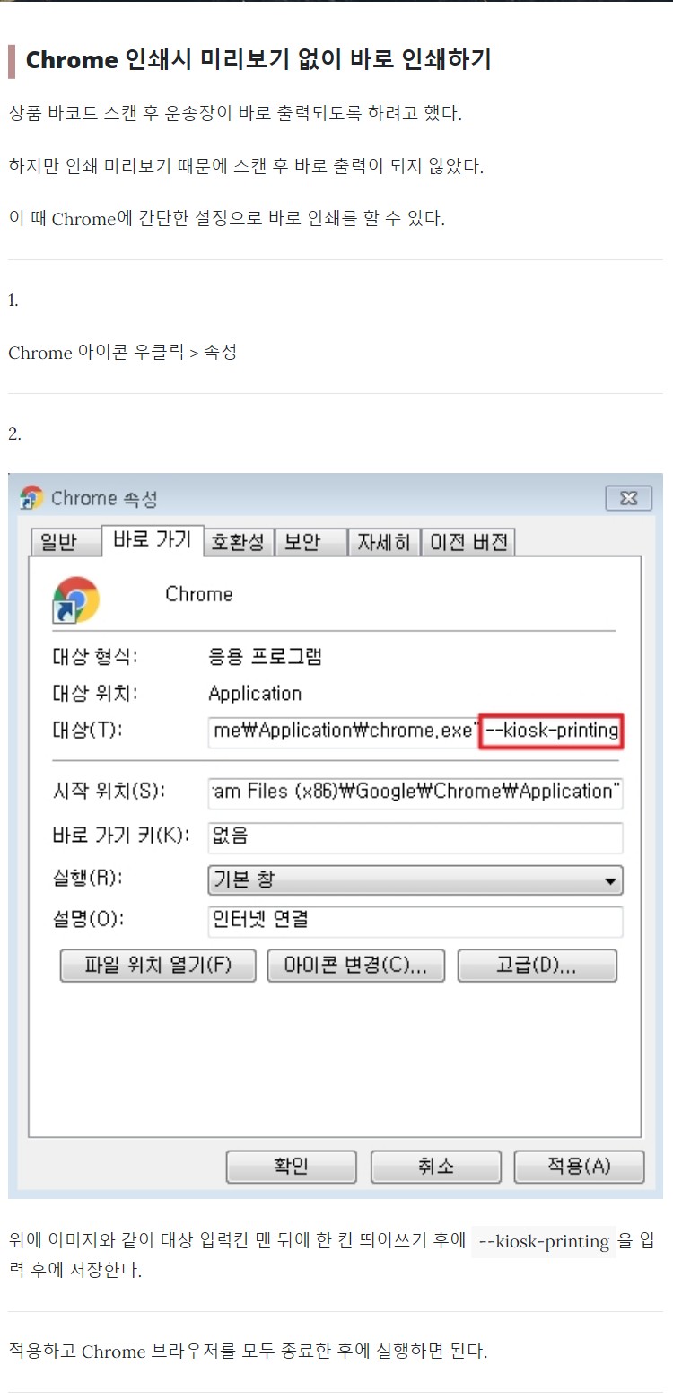Open the 이전 버전 tab
The width and height of the screenshot is (673, 1400).
468,542
